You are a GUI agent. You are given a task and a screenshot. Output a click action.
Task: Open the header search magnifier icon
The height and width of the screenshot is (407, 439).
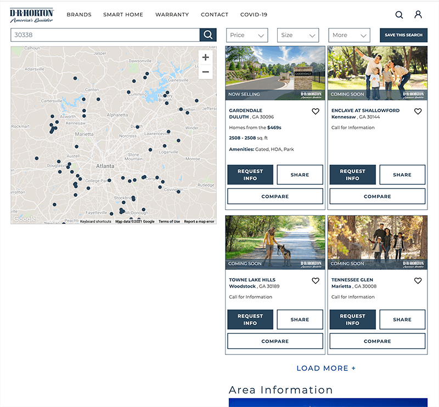click(x=399, y=15)
